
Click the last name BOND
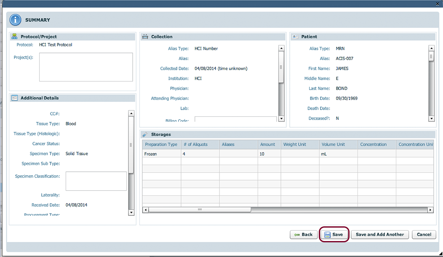pos(341,89)
